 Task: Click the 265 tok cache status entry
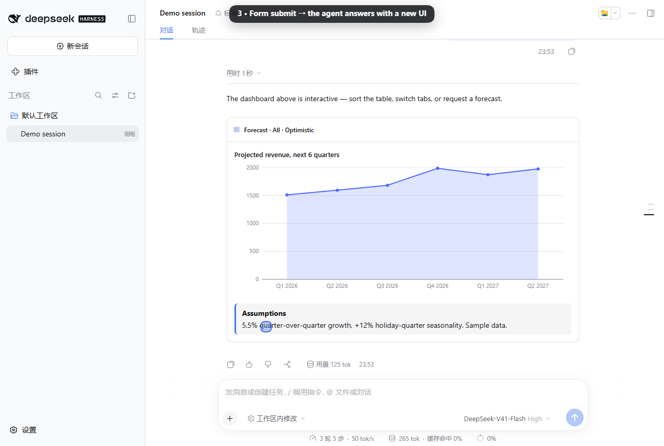tap(425, 438)
